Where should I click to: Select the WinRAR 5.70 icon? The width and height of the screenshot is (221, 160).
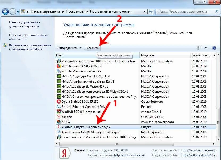pyautogui.click(x=59, y=112)
